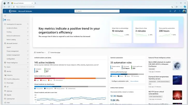Open the app launcher waffle icon
The height and width of the screenshot is (105, 188).
(x=5, y=11)
